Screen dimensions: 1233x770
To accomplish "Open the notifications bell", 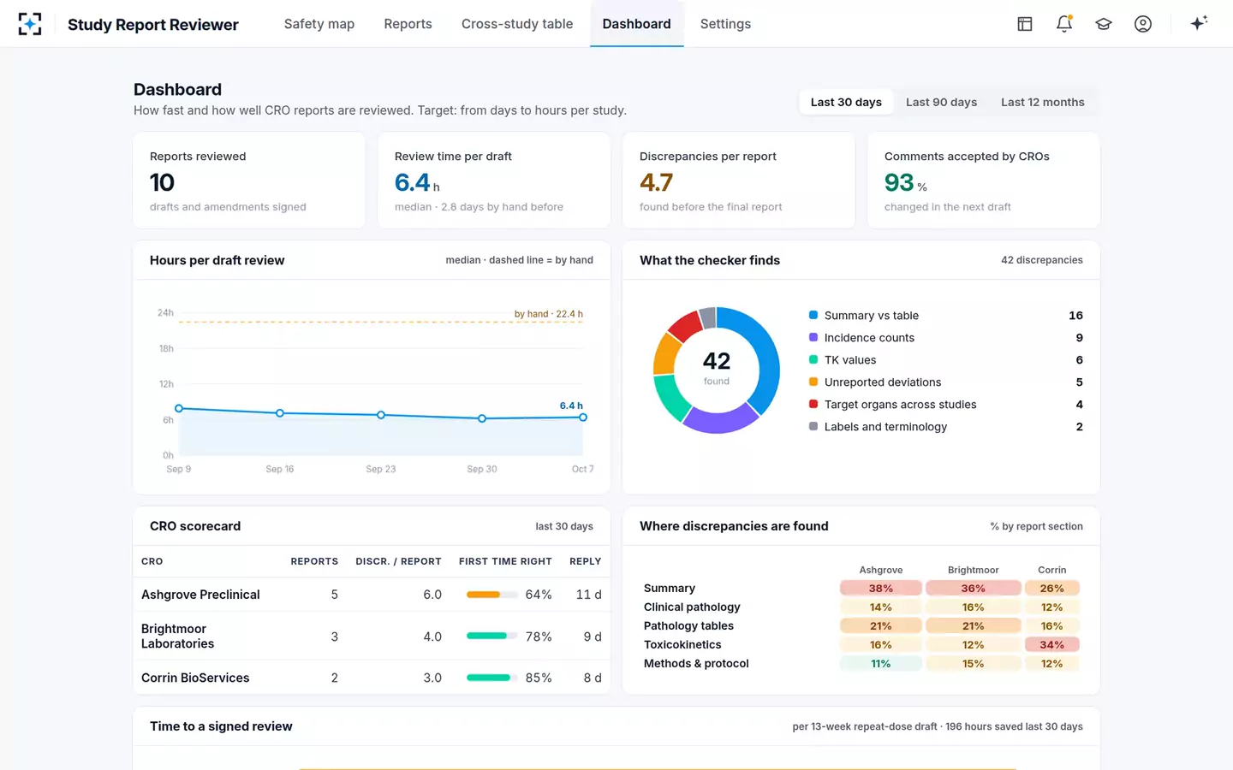I will [x=1064, y=24].
